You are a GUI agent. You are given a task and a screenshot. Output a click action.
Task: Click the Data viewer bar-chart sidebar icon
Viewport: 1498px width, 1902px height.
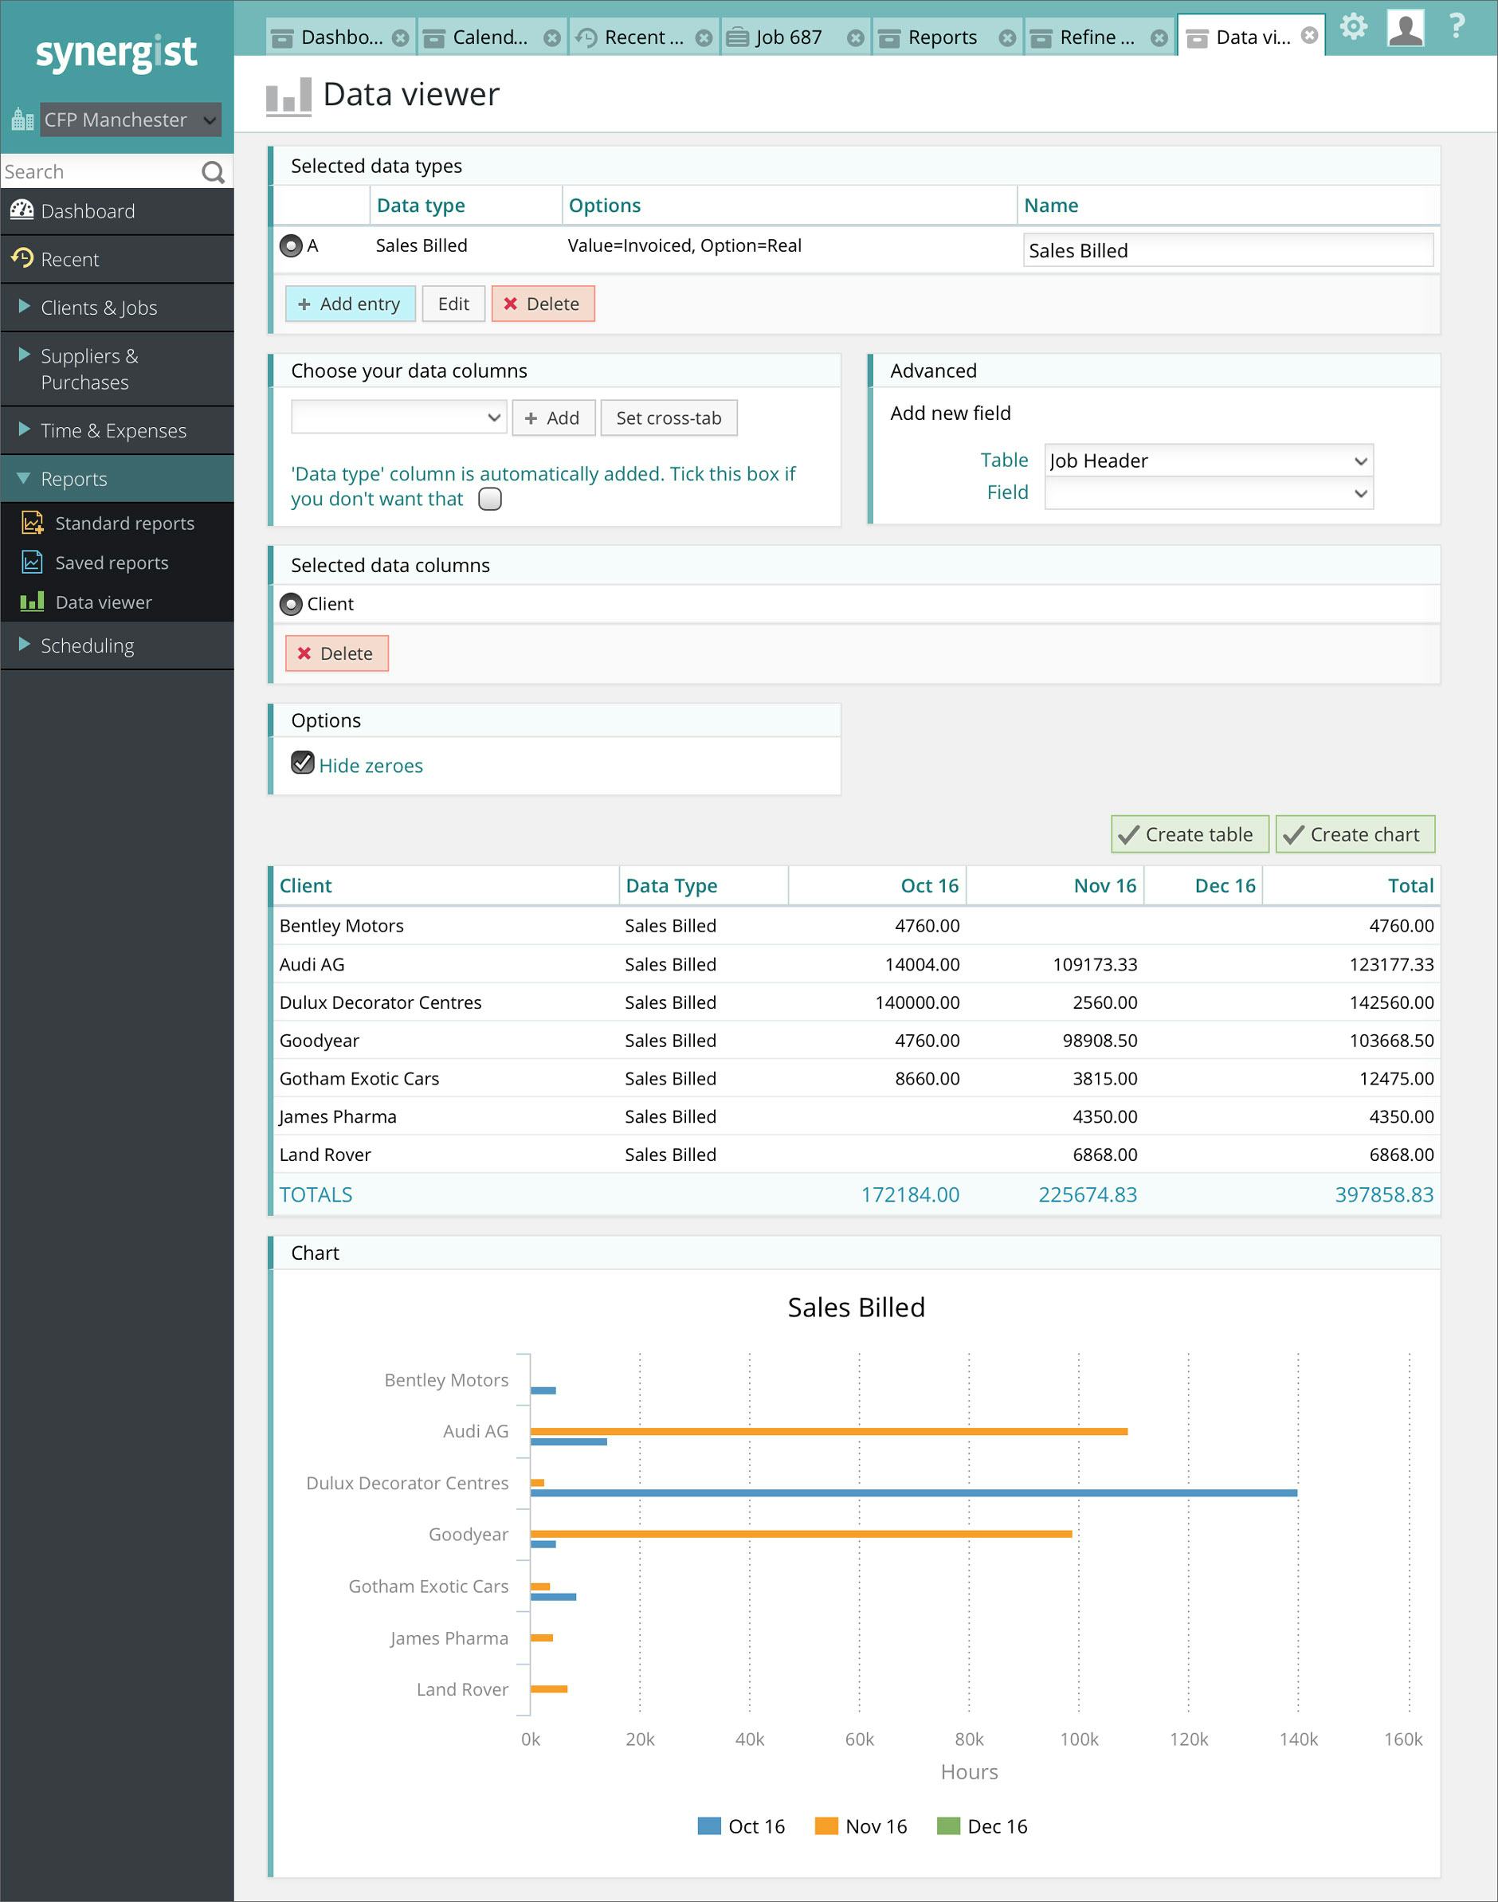[33, 602]
